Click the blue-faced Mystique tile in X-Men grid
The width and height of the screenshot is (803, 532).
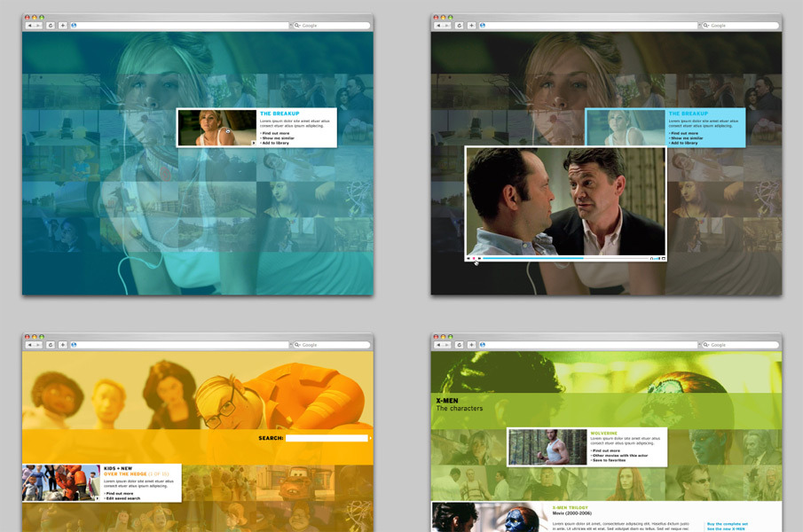point(704,447)
